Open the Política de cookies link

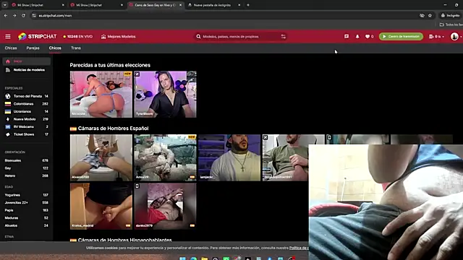click(x=299, y=248)
